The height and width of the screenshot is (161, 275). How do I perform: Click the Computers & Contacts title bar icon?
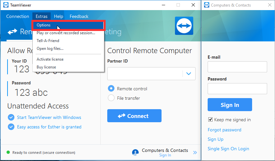click(207, 5)
